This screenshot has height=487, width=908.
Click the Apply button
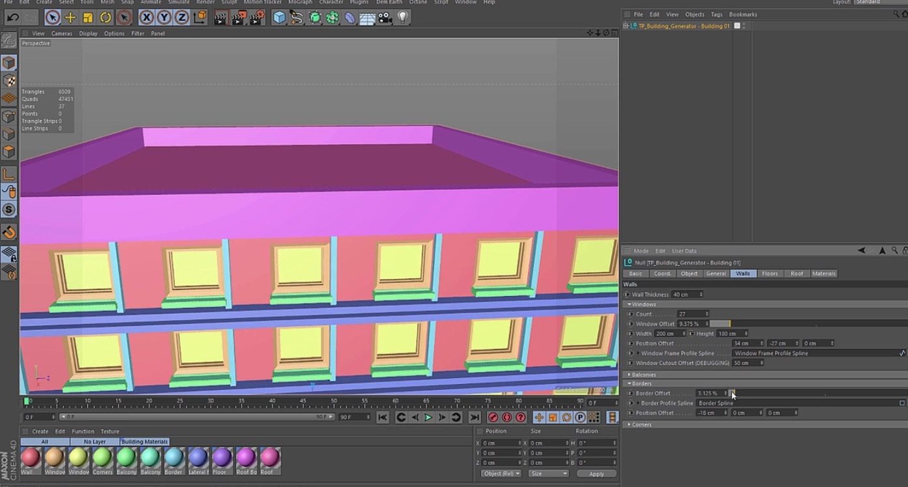pos(596,474)
